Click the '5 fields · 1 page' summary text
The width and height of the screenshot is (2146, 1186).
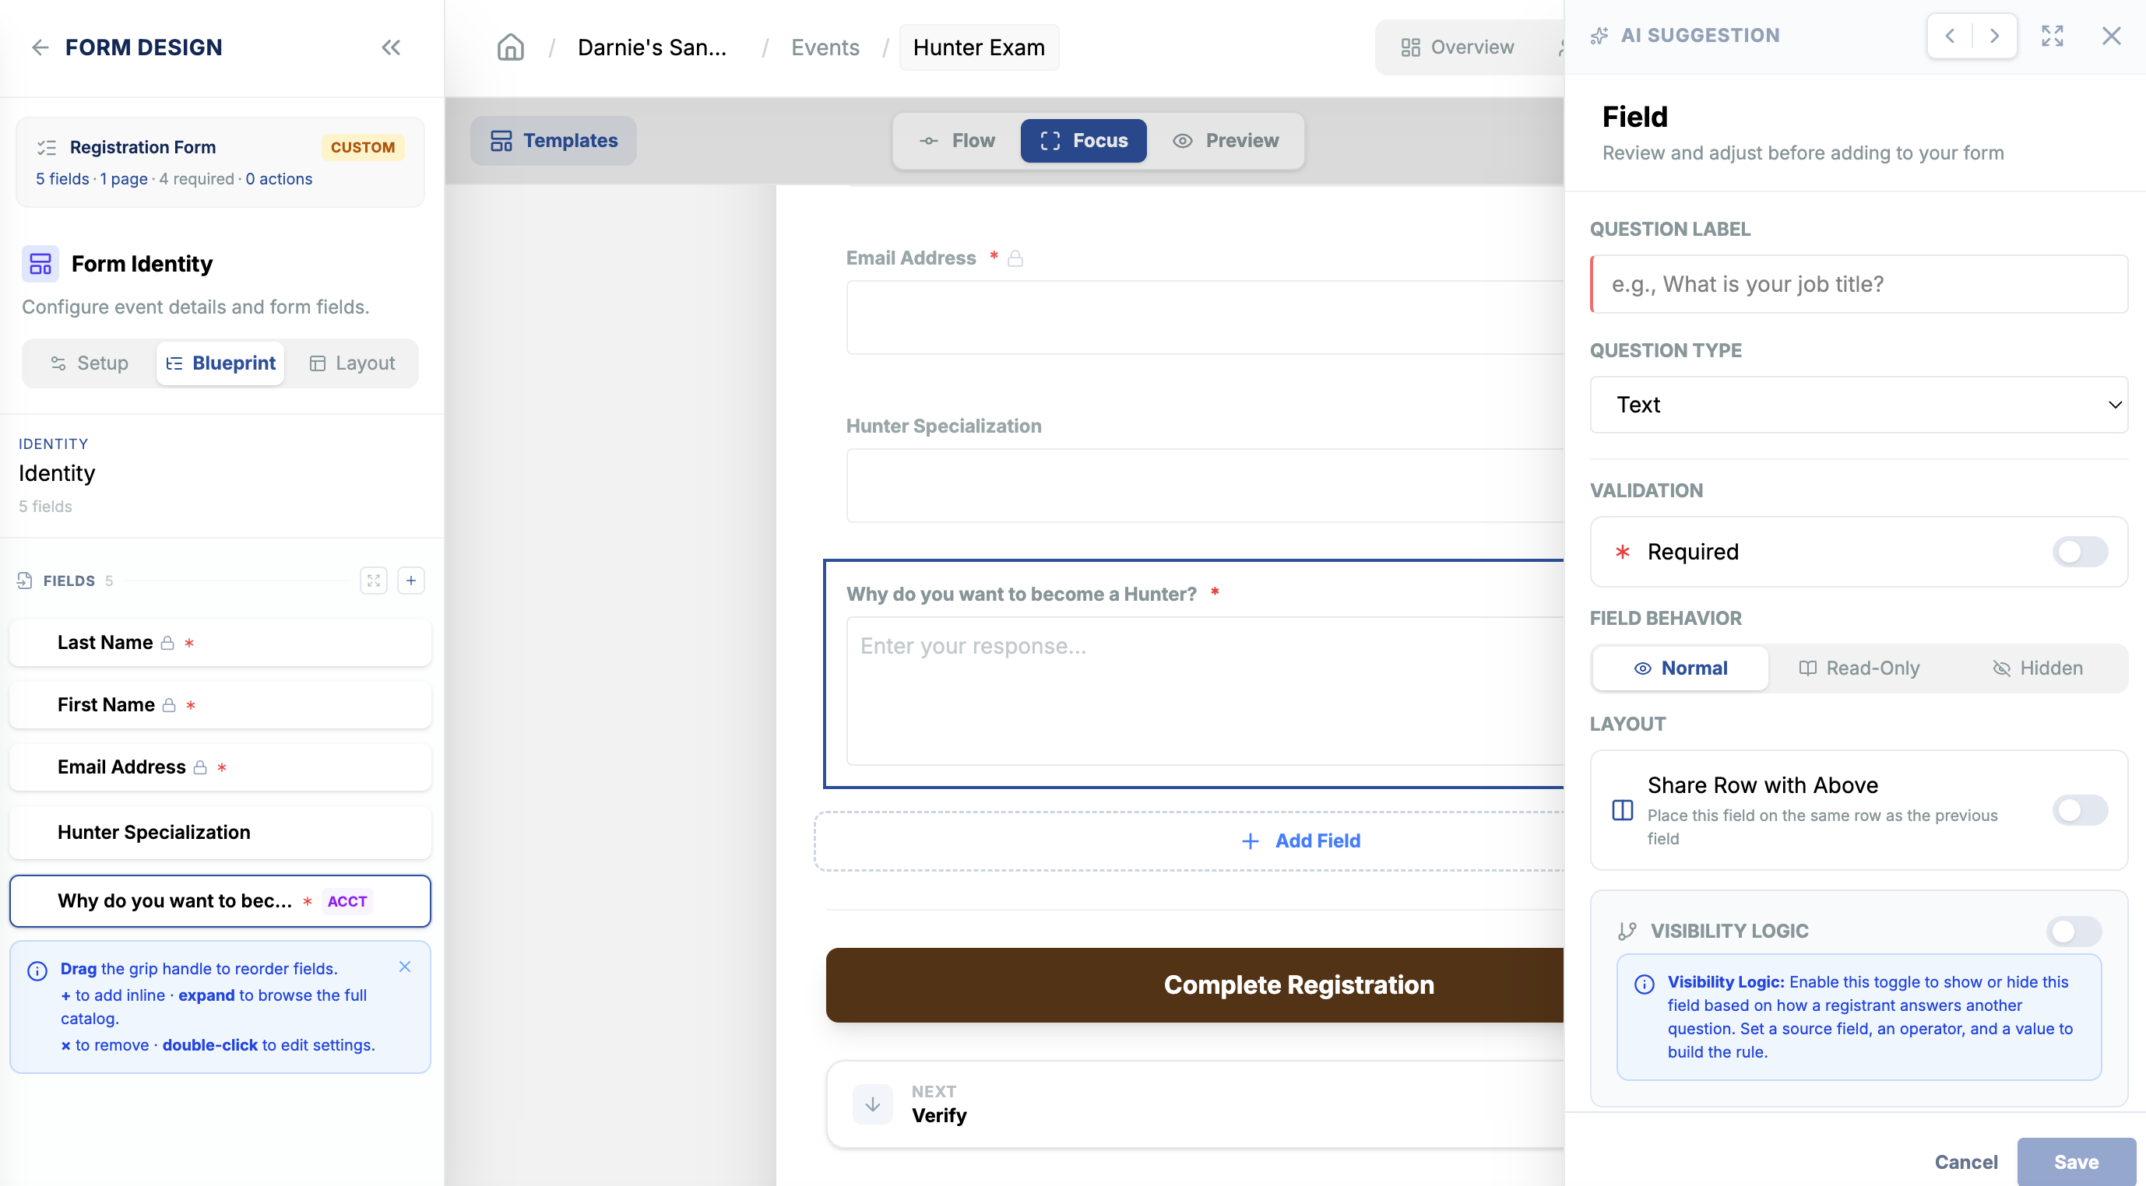pos(92,179)
